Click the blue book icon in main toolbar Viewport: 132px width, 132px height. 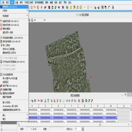[49, 7]
